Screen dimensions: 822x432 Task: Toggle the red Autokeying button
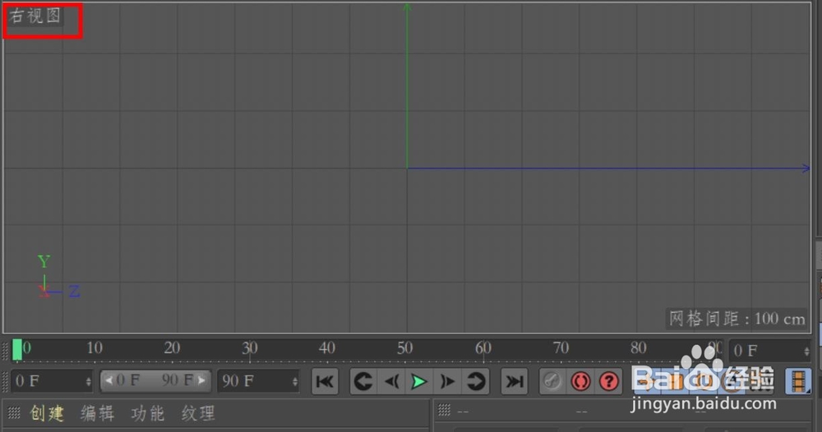tap(580, 381)
